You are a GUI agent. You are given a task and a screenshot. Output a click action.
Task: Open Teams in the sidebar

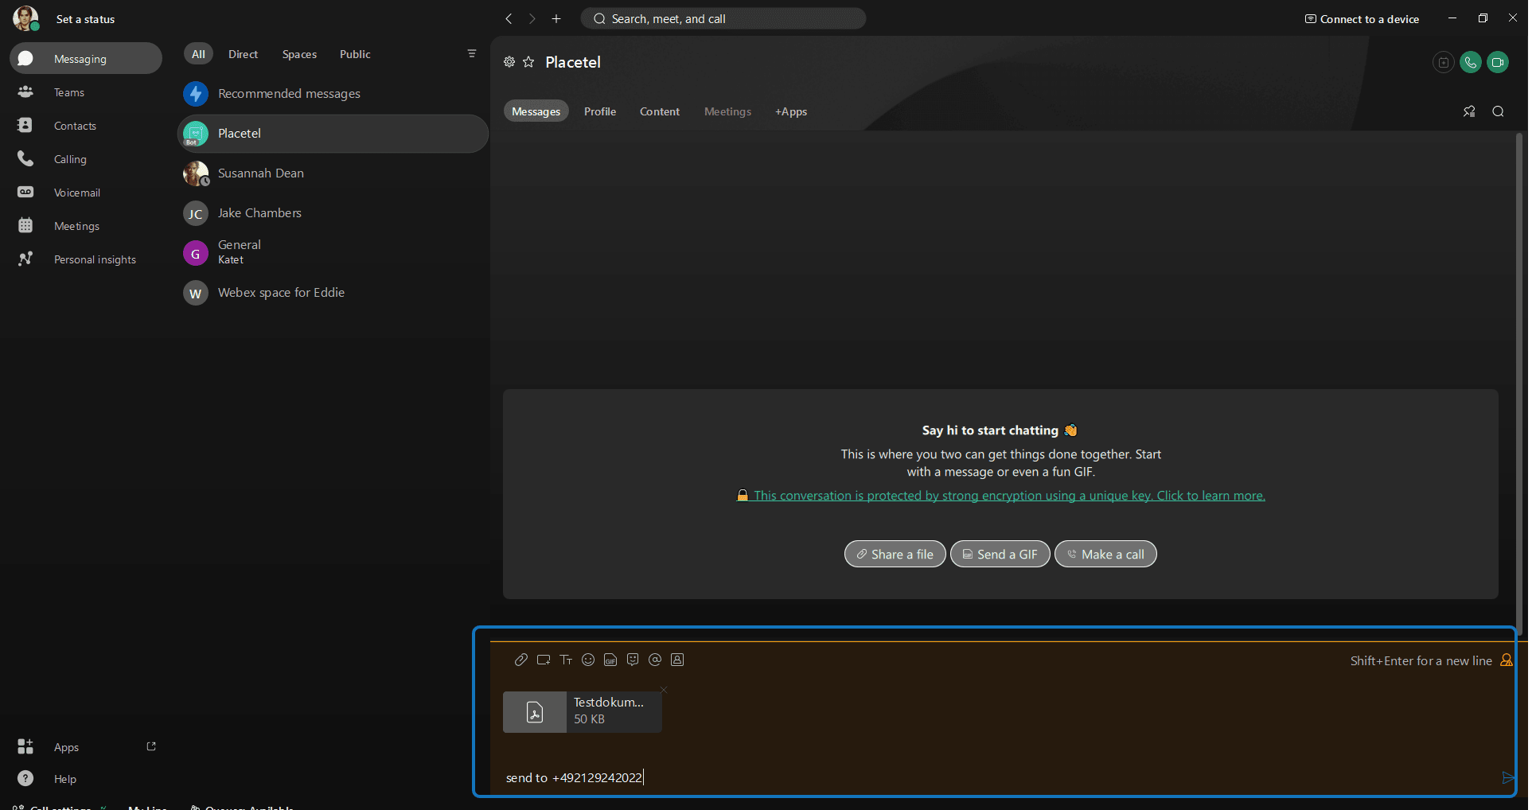[86, 92]
